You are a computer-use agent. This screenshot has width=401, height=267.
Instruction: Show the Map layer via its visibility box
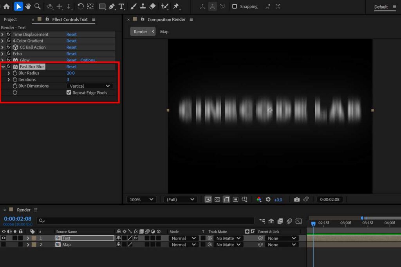[x=4, y=245]
